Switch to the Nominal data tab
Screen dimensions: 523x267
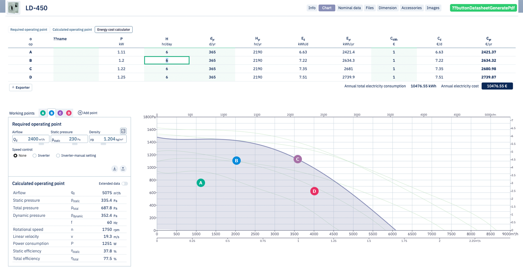click(349, 8)
